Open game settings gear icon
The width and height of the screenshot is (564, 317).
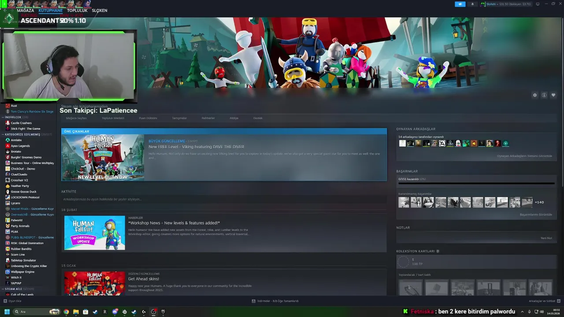(535, 95)
